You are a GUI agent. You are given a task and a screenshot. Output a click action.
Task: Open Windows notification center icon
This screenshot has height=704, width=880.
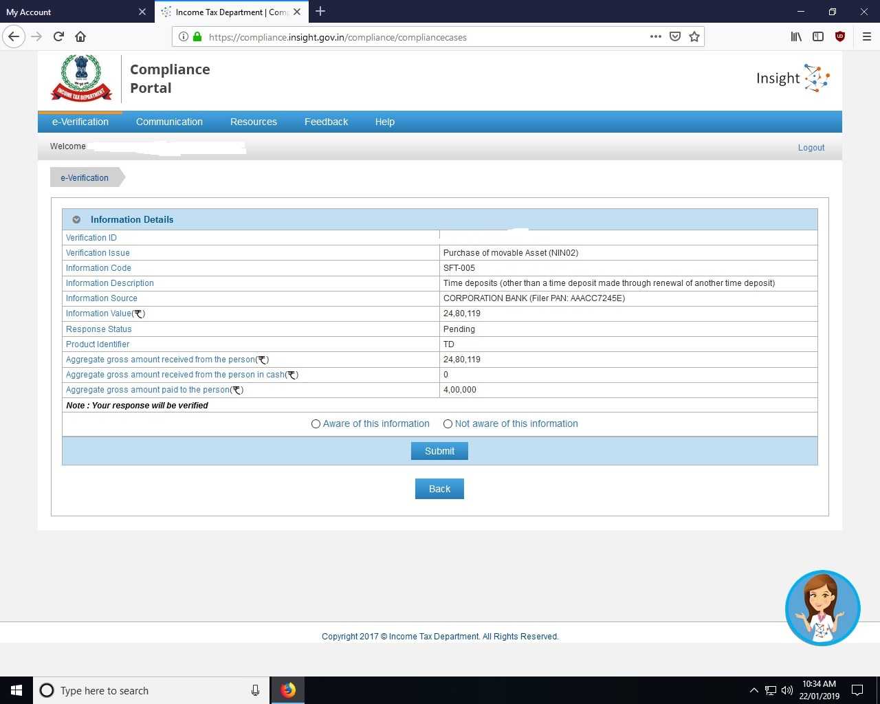tap(857, 690)
